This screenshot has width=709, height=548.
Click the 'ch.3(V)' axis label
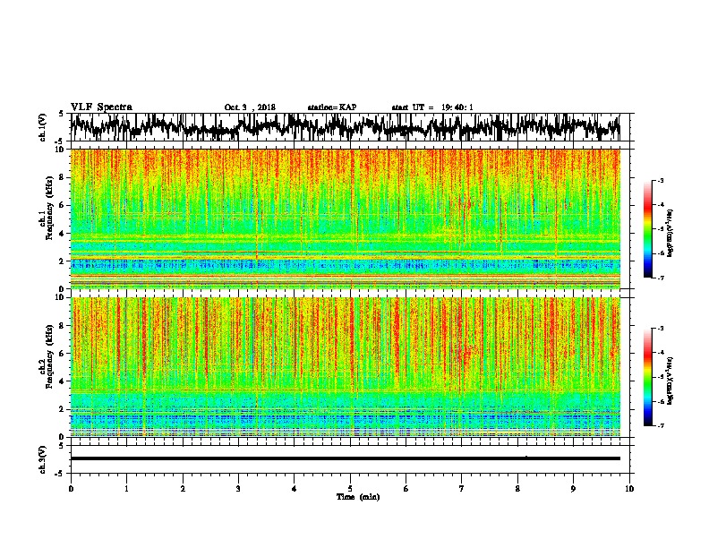43,460
